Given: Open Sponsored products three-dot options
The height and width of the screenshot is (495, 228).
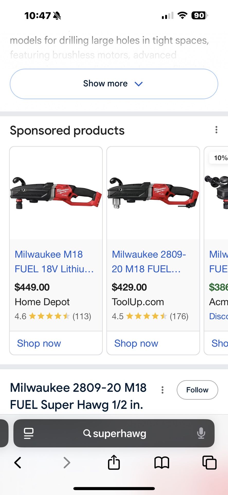Looking at the screenshot, I should 216,130.
